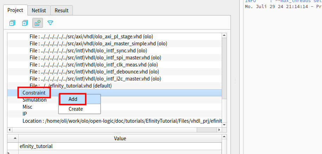Select the Constraint tree node
The image size is (322, 154).
(34, 93)
